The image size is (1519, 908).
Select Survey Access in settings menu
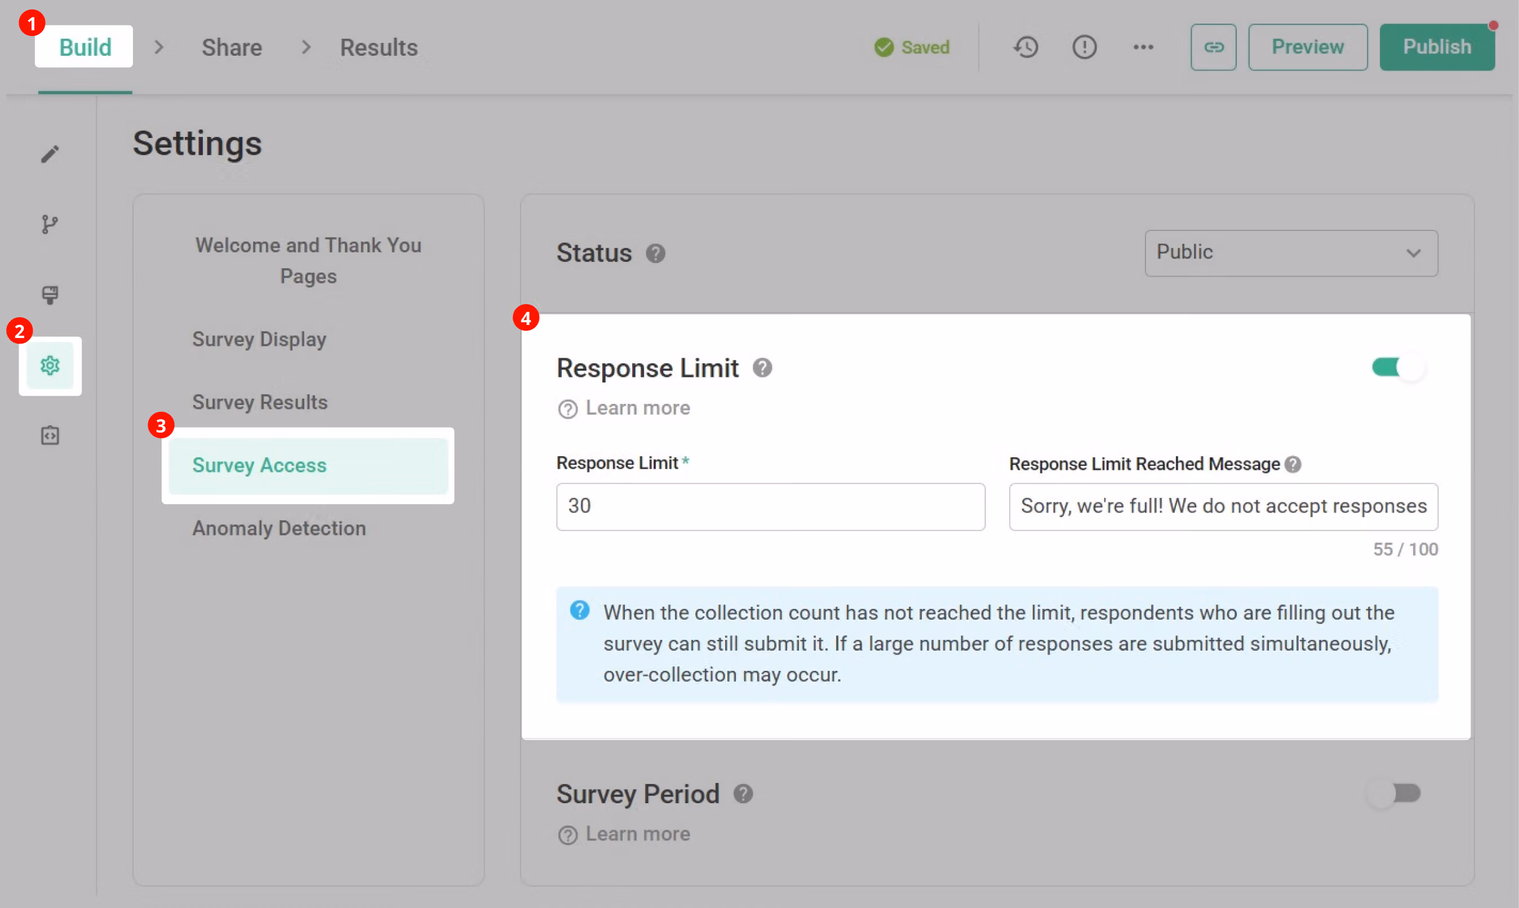tap(308, 466)
